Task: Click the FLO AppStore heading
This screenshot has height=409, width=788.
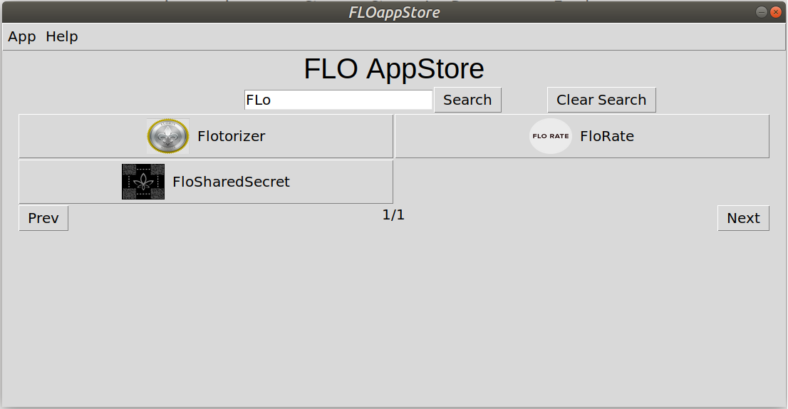Action: (x=394, y=69)
